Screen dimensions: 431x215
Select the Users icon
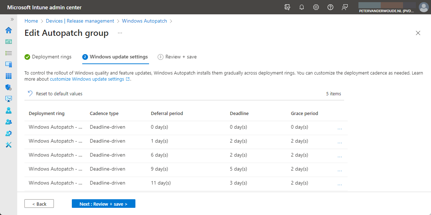tap(8, 110)
